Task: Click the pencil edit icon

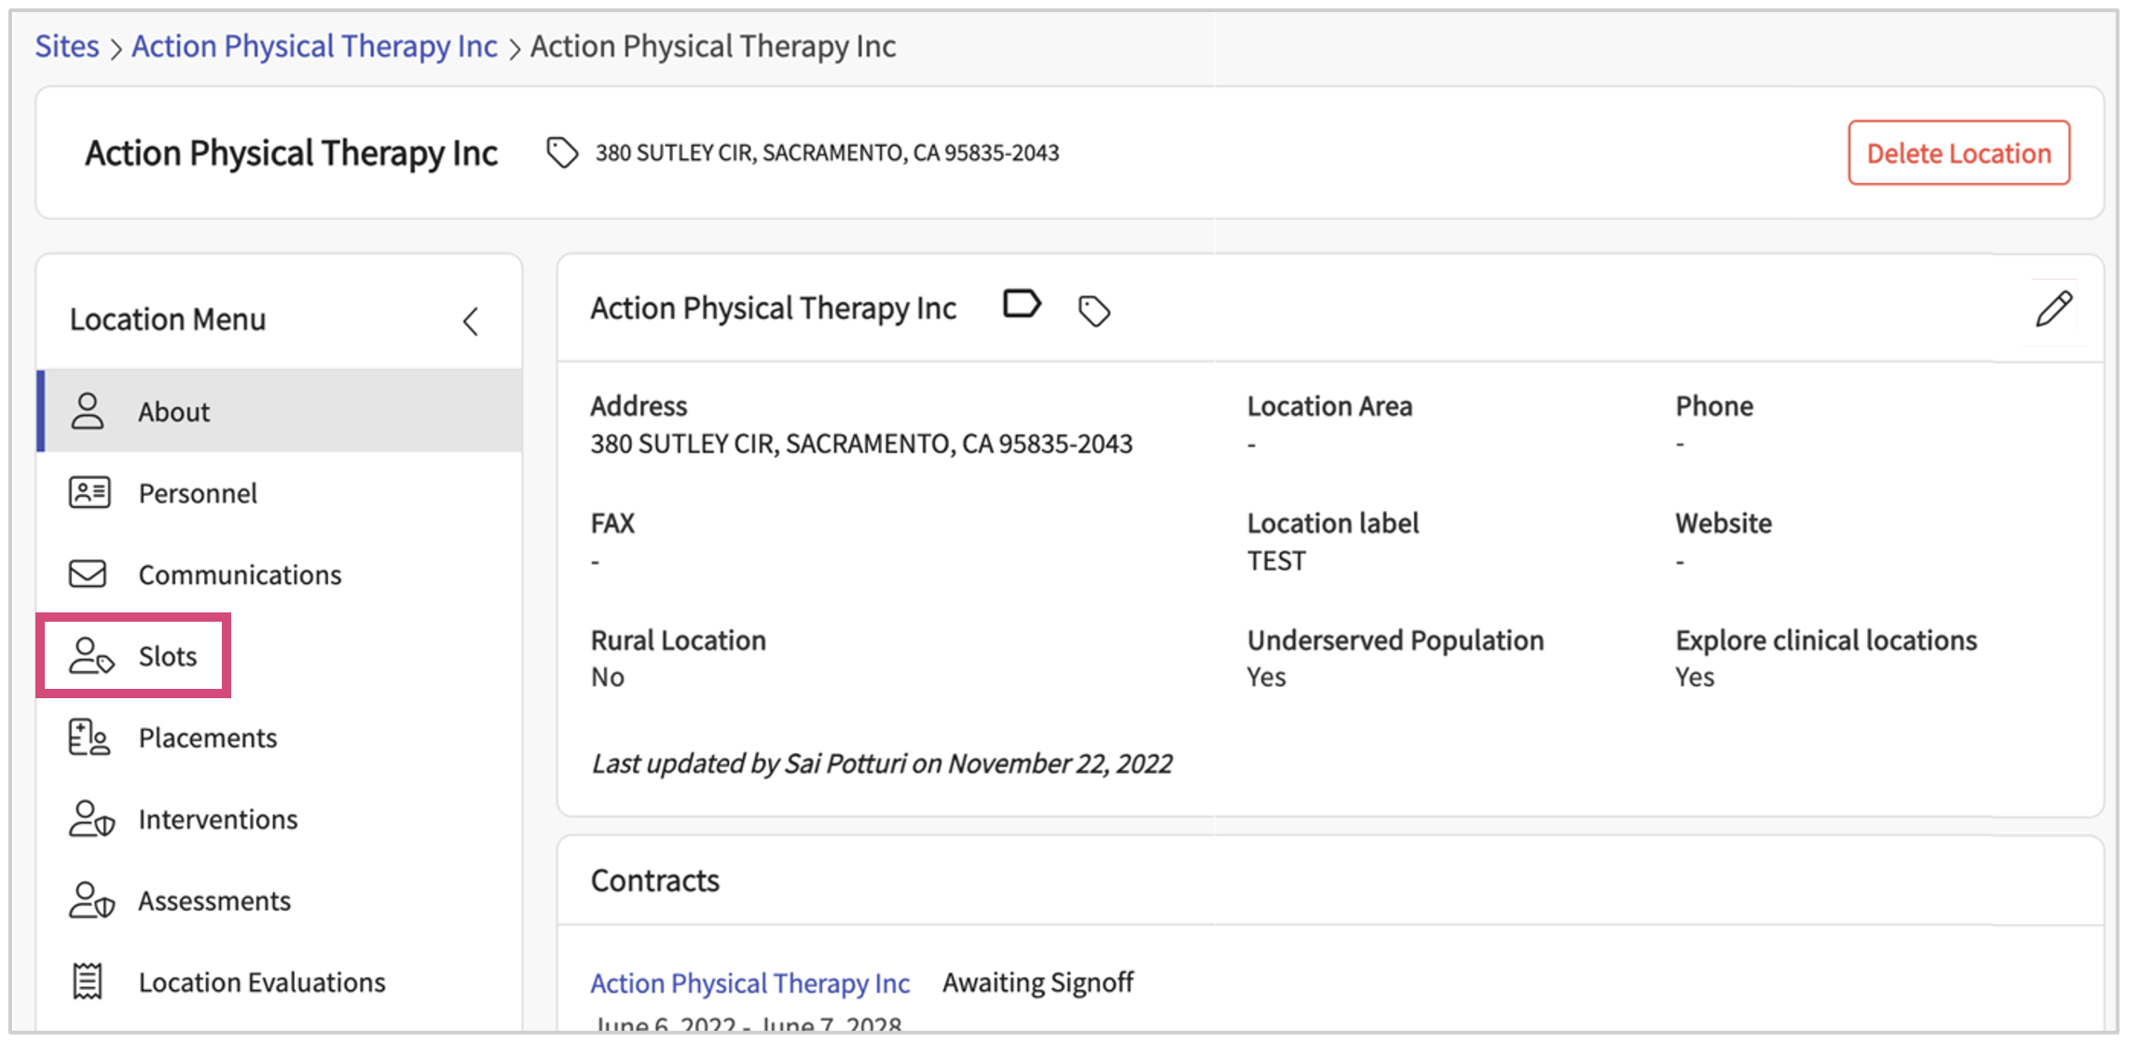Action: pyautogui.click(x=2053, y=309)
